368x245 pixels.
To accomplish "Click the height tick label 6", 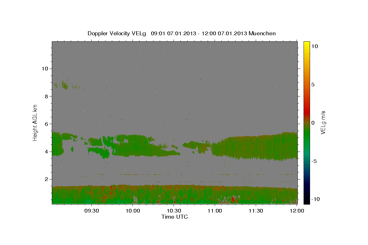I will click(47, 124).
